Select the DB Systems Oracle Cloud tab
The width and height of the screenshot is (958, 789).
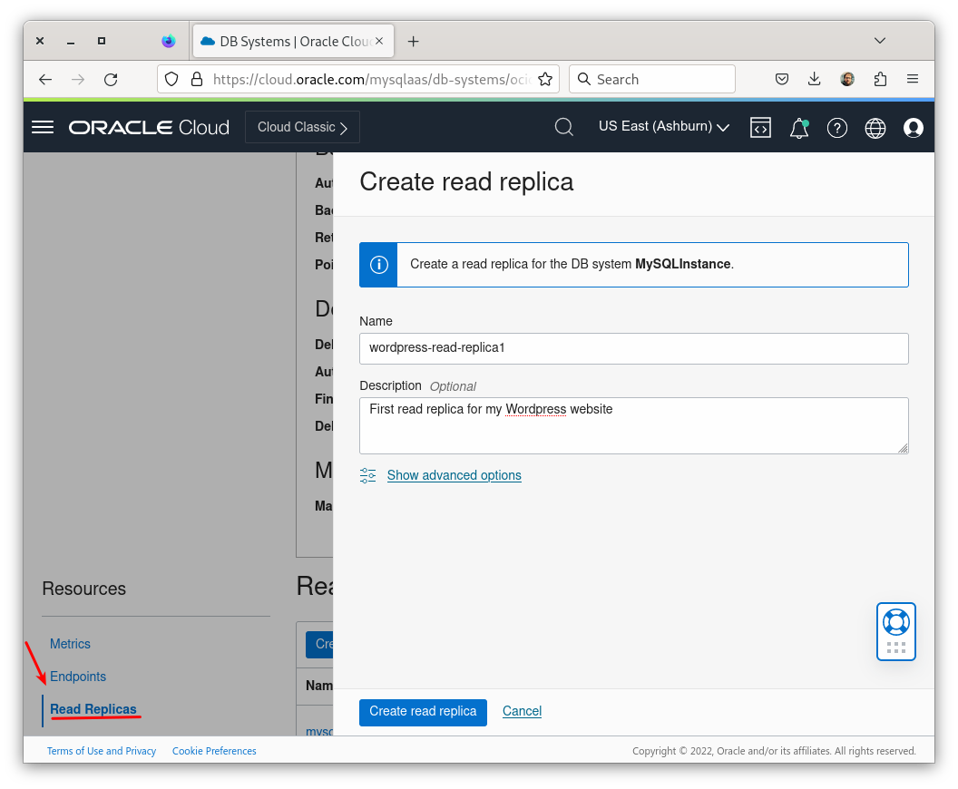(290, 41)
